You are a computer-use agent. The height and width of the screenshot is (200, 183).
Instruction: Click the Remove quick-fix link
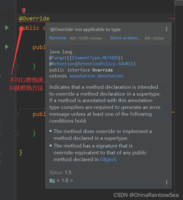[x=58, y=38]
